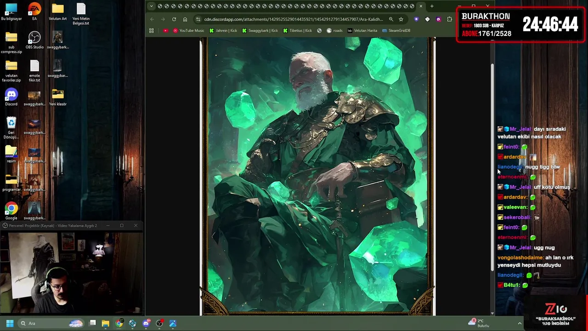Open the site information icon in address bar
This screenshot has width=588, height=331.
pos(198,19)
